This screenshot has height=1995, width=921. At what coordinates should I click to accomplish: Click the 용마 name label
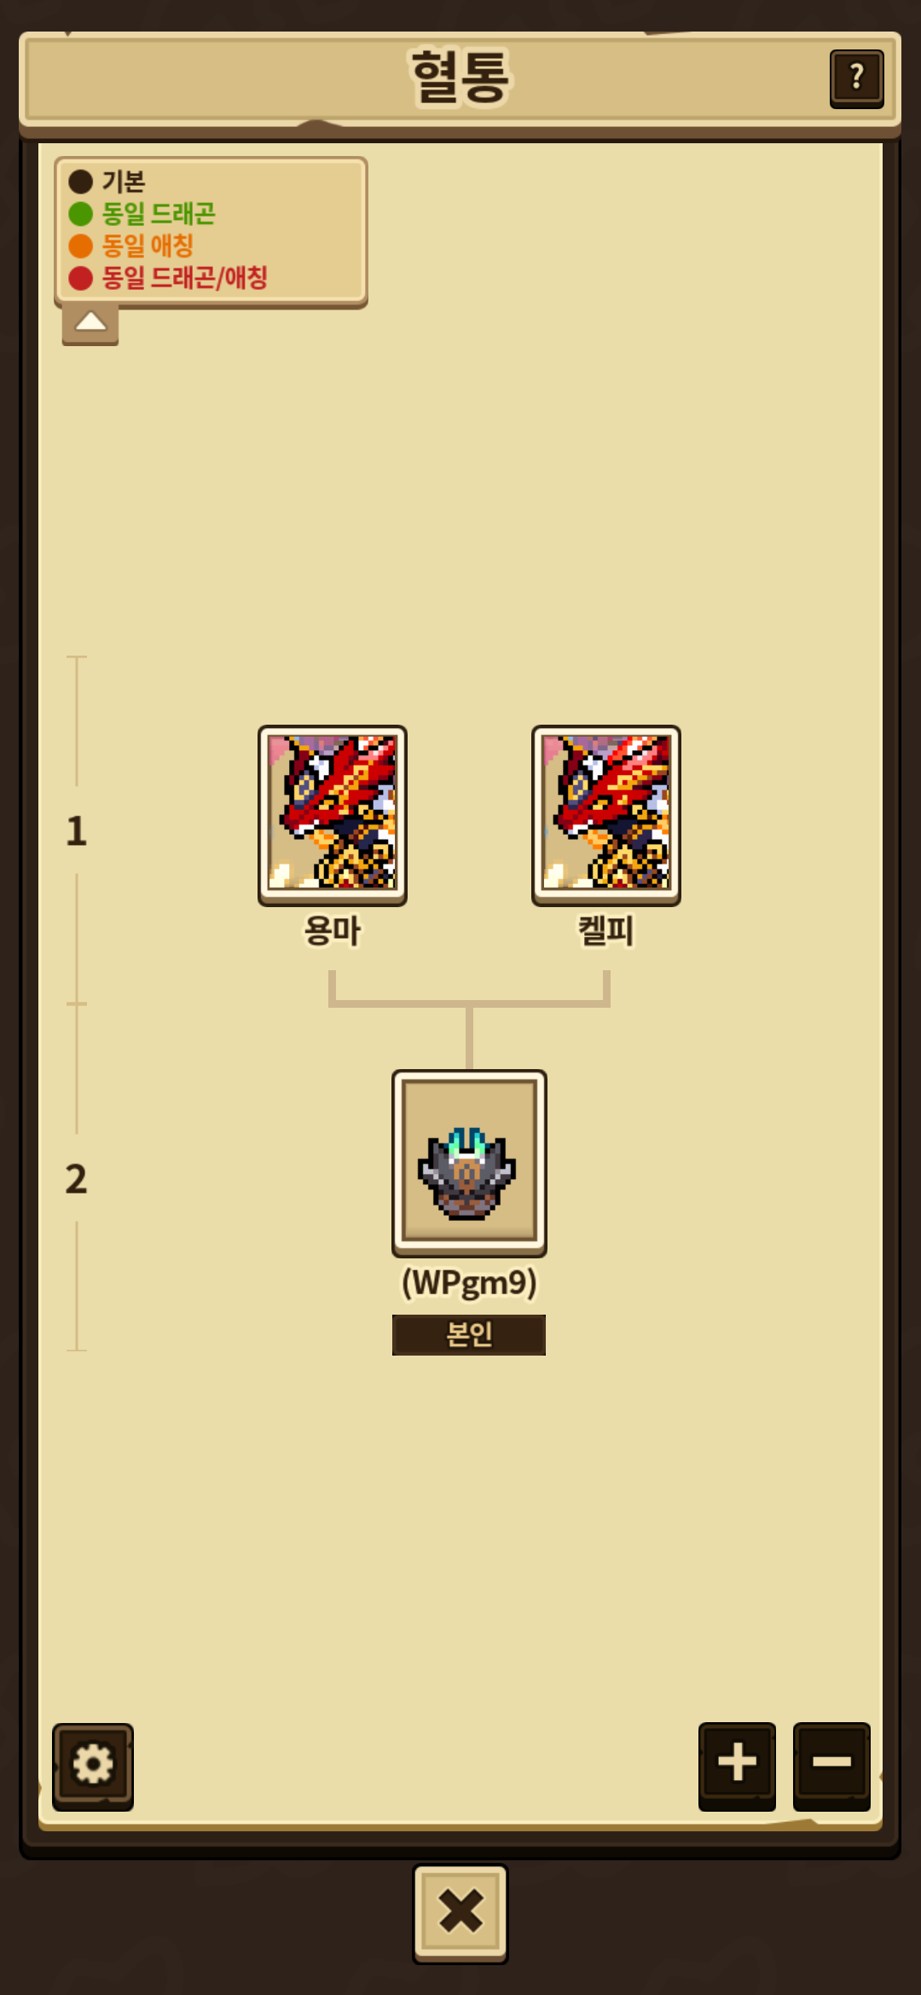point(333,930)
